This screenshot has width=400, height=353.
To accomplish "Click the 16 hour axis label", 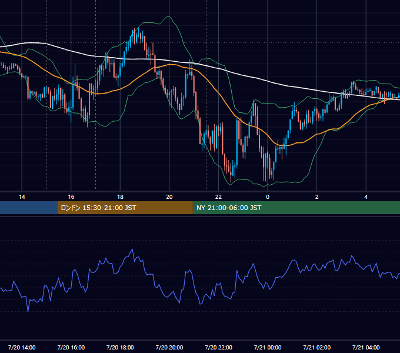I will (71, 197).
